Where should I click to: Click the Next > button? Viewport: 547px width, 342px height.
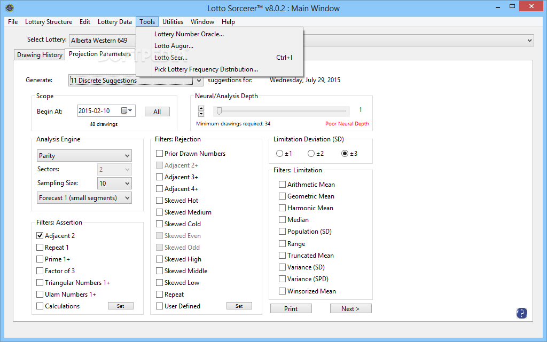point(350,308)
